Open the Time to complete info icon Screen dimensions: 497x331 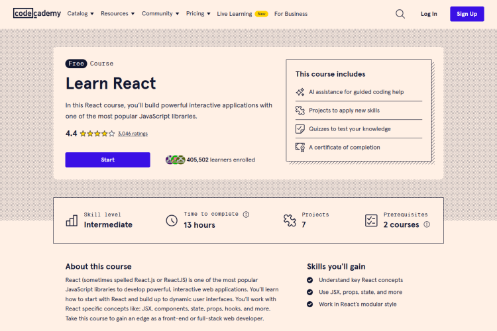[x=246, y=214]
